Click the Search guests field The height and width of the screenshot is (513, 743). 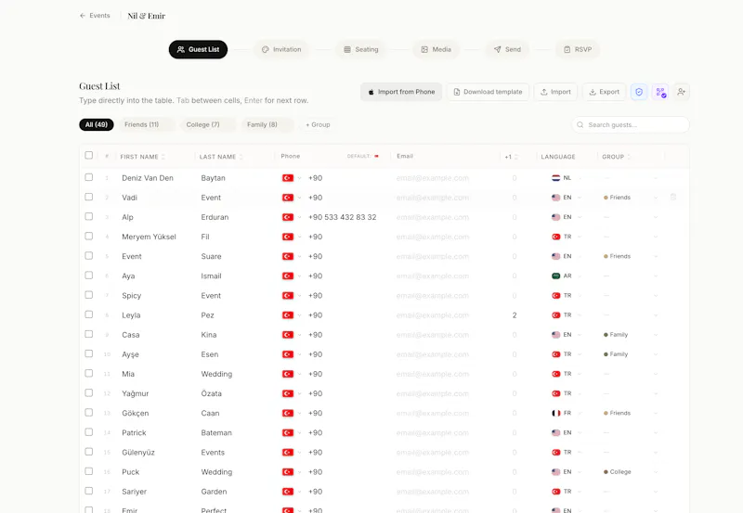(x=631, y=125)
